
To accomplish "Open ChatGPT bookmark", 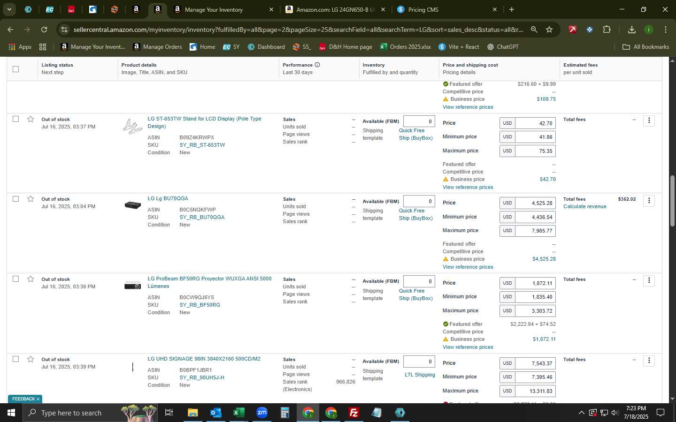I will (503, 47).
